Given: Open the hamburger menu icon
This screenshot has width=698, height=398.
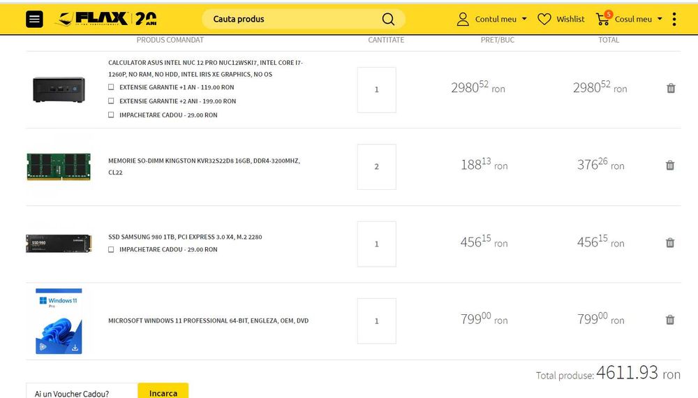Looking at the screenshot, I should tap(34, 19).
